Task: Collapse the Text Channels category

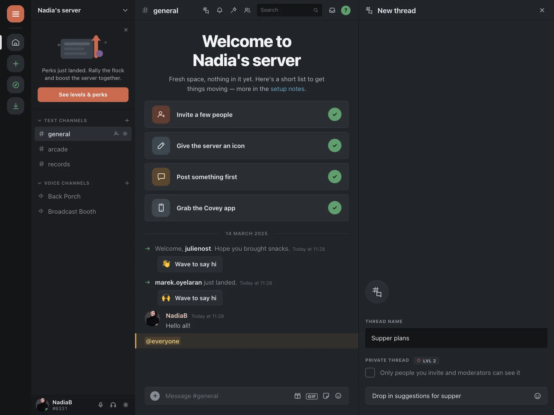Action: (63, 120)
